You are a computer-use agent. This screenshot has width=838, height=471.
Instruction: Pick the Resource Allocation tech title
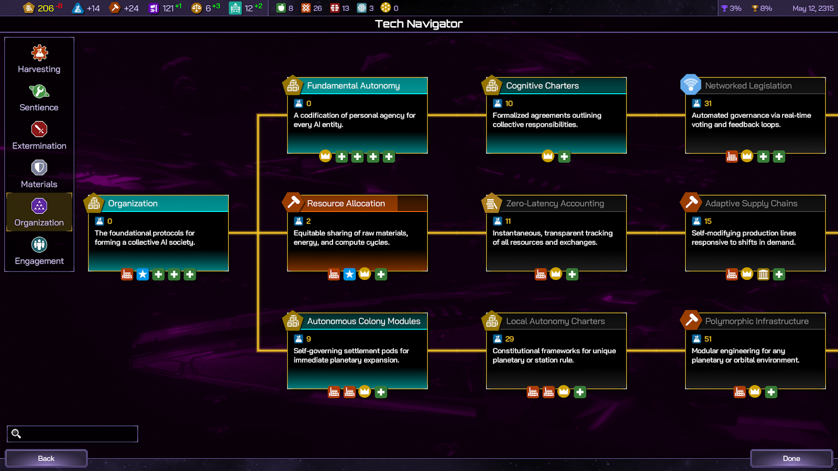pyautogui.click(x=346, y=204)
